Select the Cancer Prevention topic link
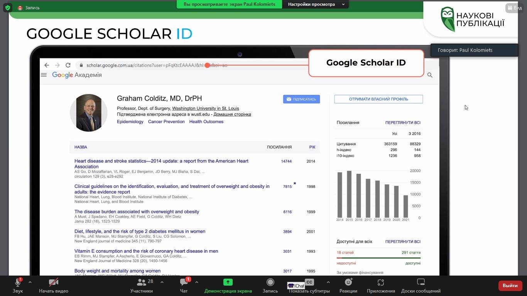Viewport: 527px width, 296px height. (x=166, y=121)
